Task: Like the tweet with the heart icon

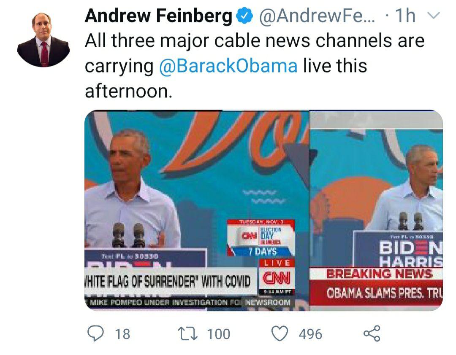Action: point(279,334)
